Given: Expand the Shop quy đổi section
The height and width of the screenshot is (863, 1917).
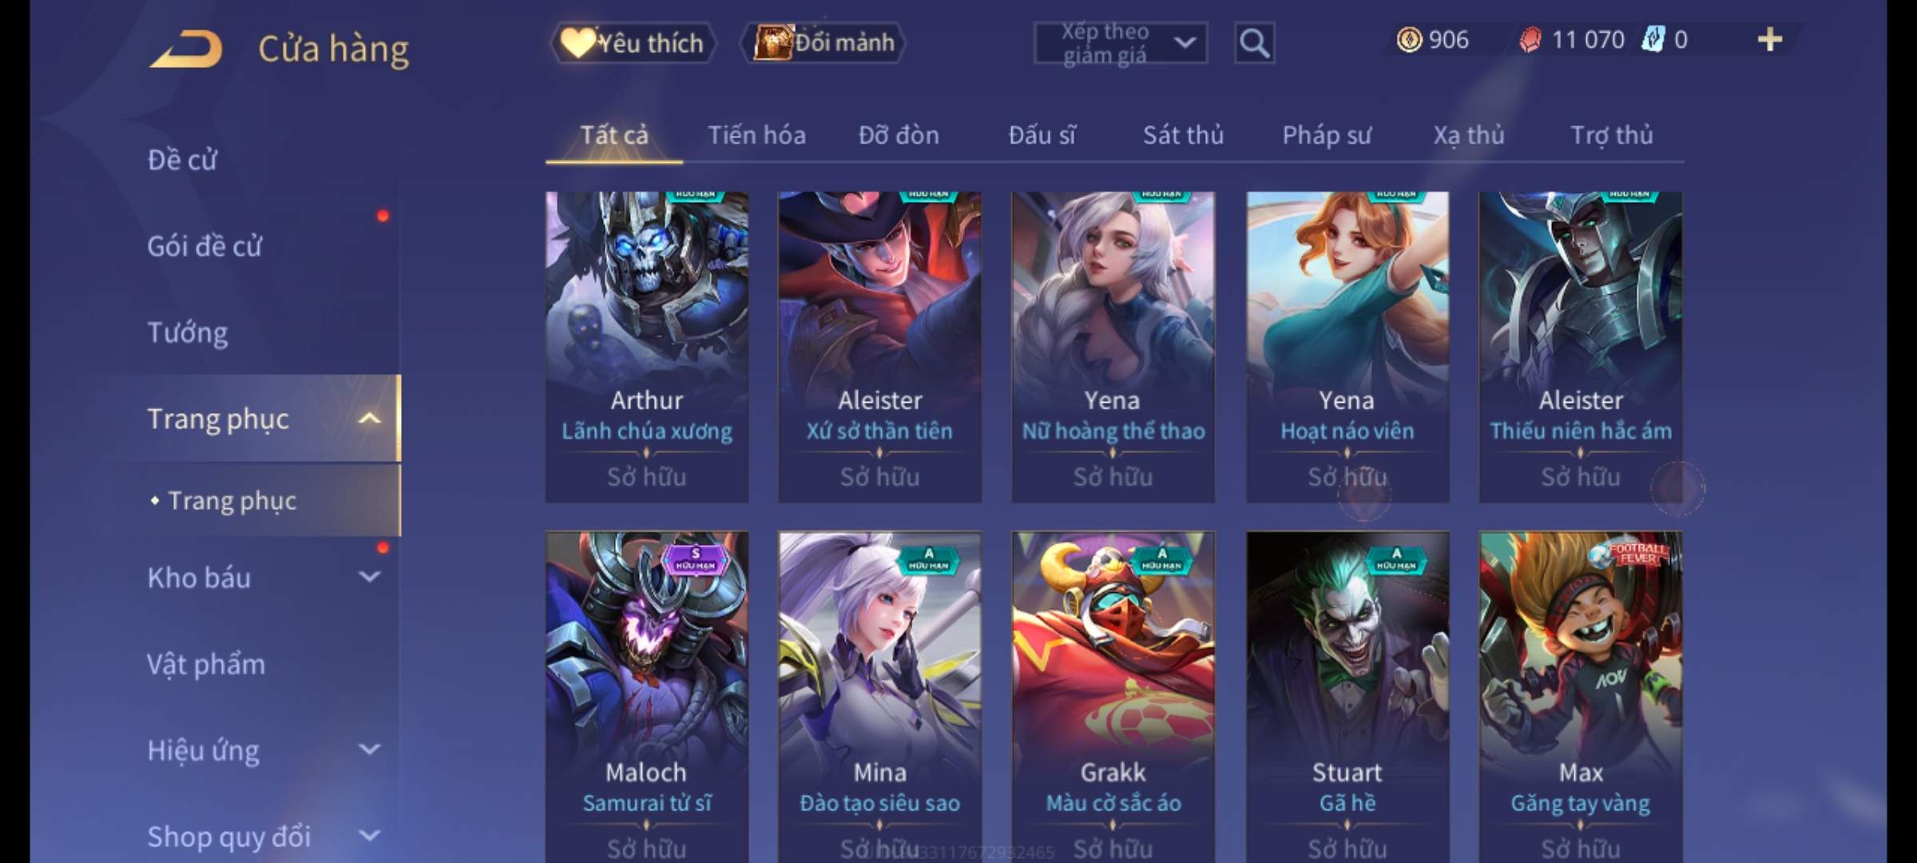Looking at the screenshot, I should click(x=369, y=836).
